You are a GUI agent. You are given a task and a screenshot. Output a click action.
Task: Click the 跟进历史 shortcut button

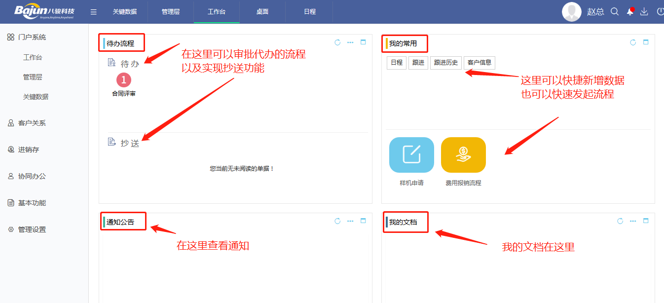pyautogui.click(x=445, y=63)
